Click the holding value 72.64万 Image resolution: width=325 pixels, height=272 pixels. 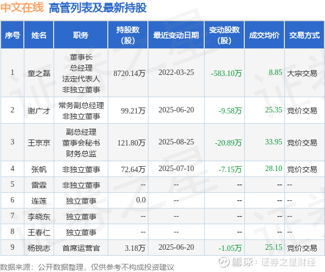133,169
